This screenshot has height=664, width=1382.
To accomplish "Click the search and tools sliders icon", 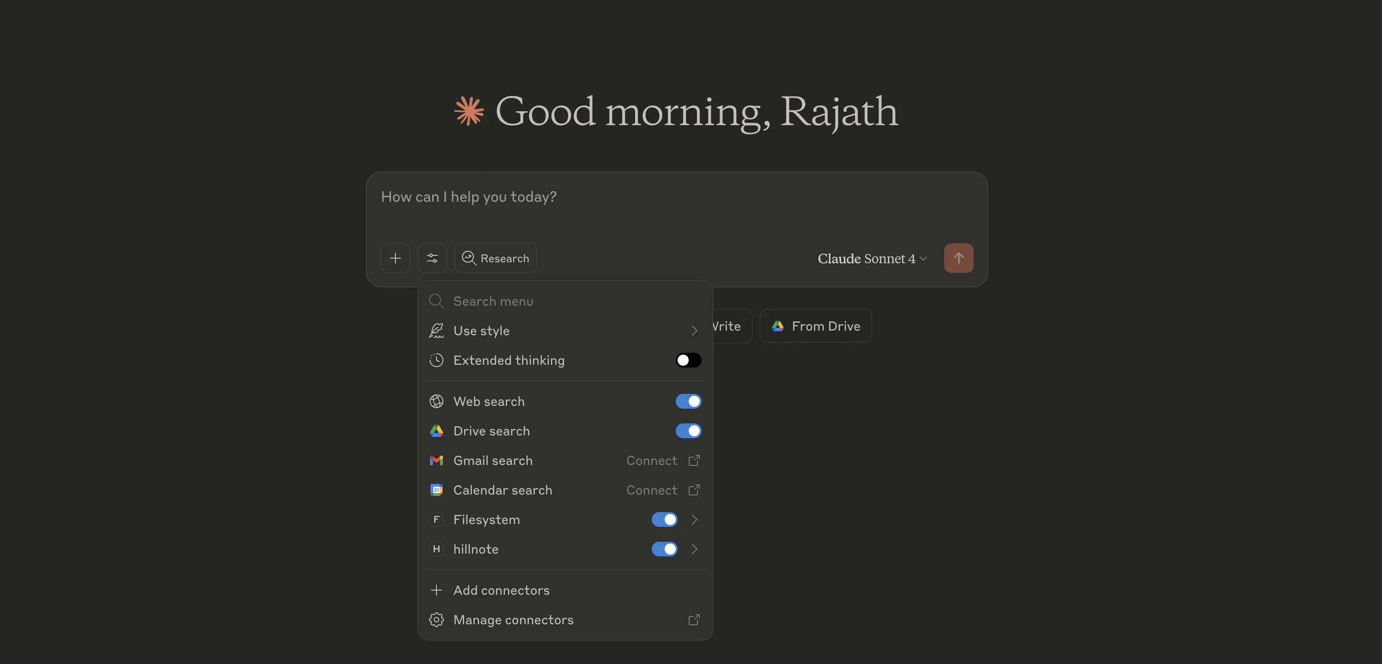I will (432, 258).
